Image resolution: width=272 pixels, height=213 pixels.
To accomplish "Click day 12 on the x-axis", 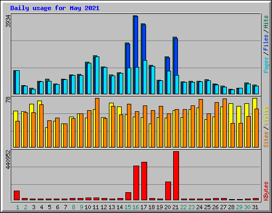I will tap(104, 207).
